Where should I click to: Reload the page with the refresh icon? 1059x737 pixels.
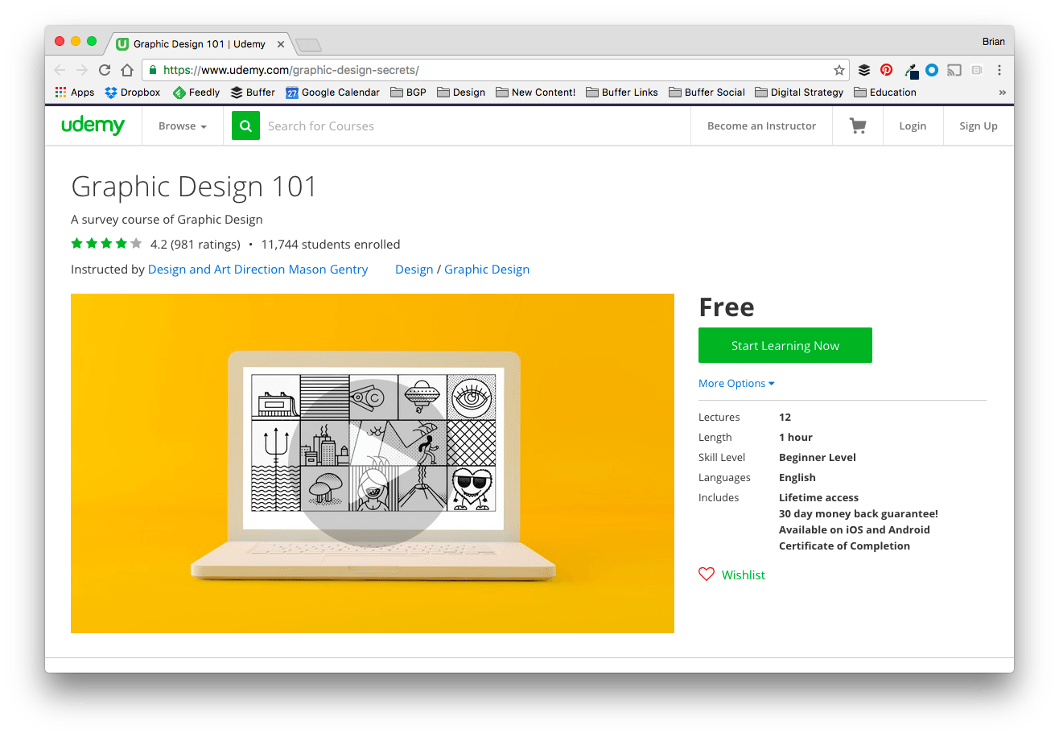(x=104, y=70)
